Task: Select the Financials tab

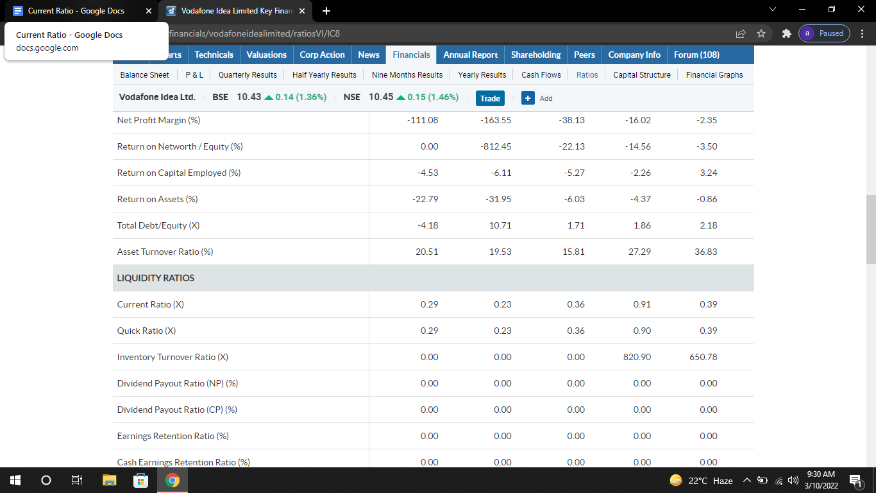Action: click(412, 55)
